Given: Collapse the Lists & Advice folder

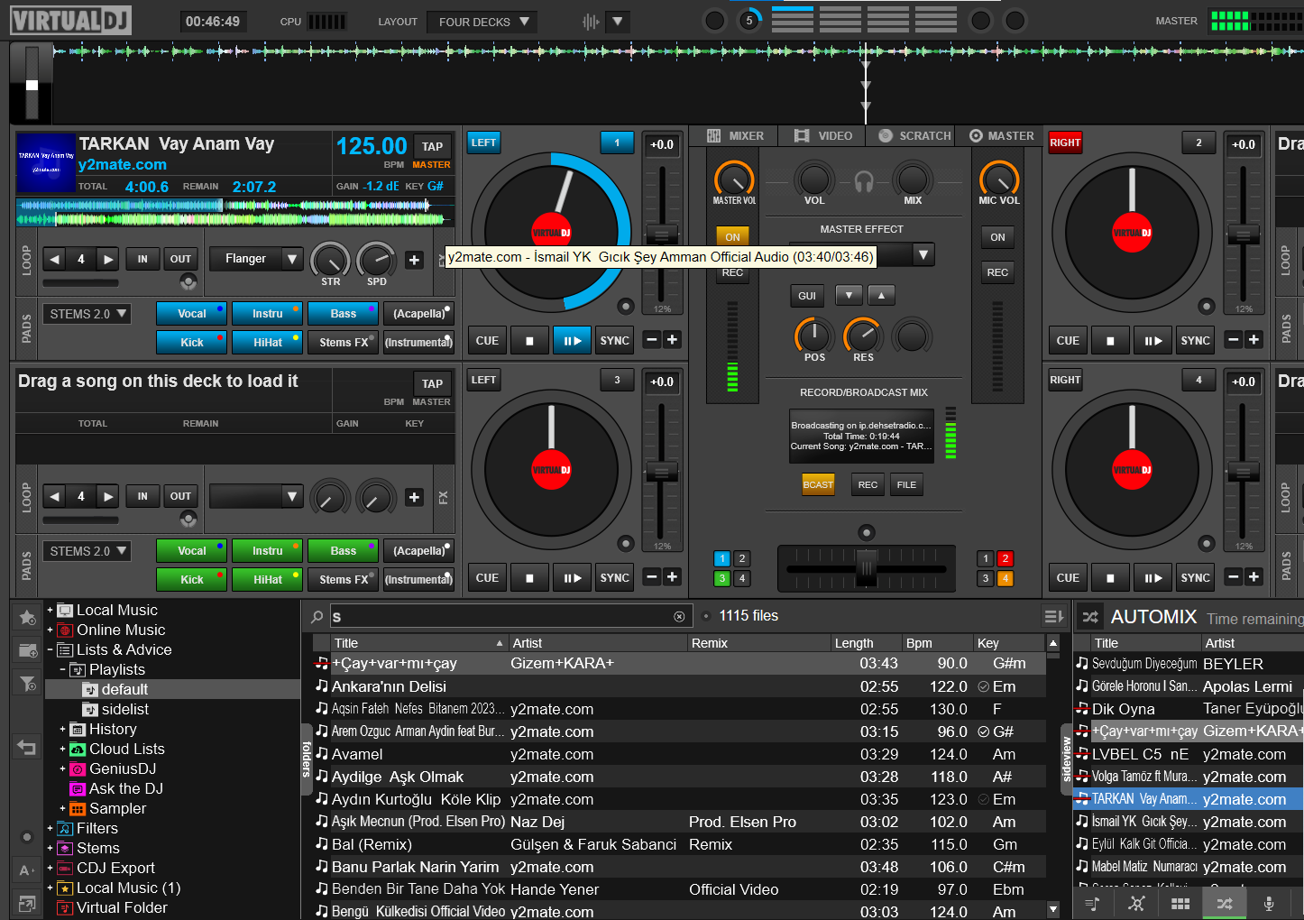Looking at the screenshot, I should [x=51, y=650].
